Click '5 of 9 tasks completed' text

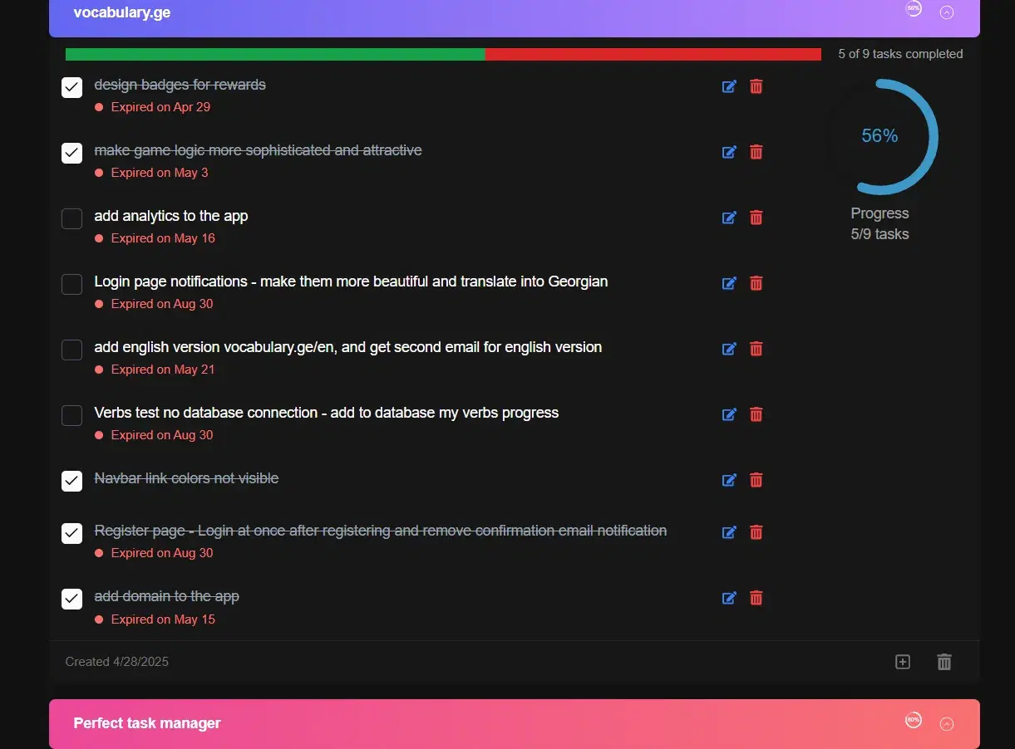click(900, 54)
